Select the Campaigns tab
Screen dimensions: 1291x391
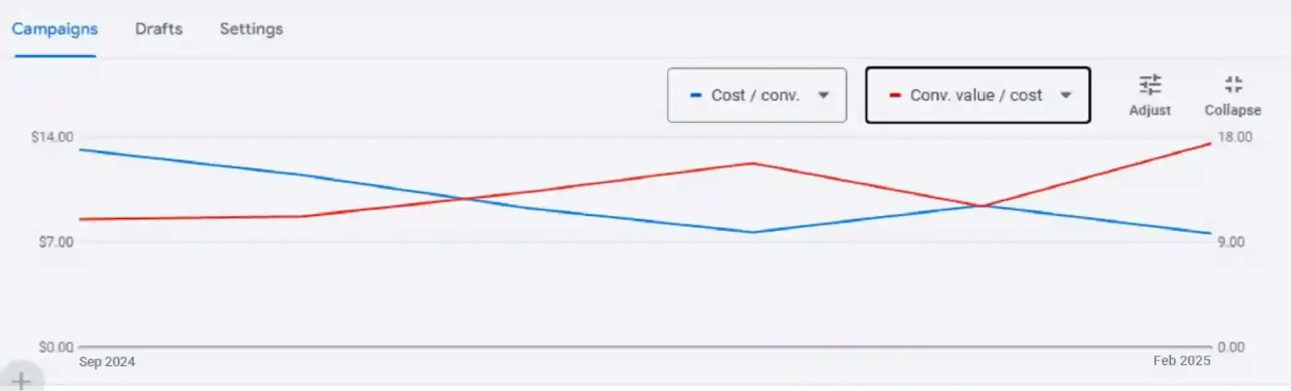[54, 29]
